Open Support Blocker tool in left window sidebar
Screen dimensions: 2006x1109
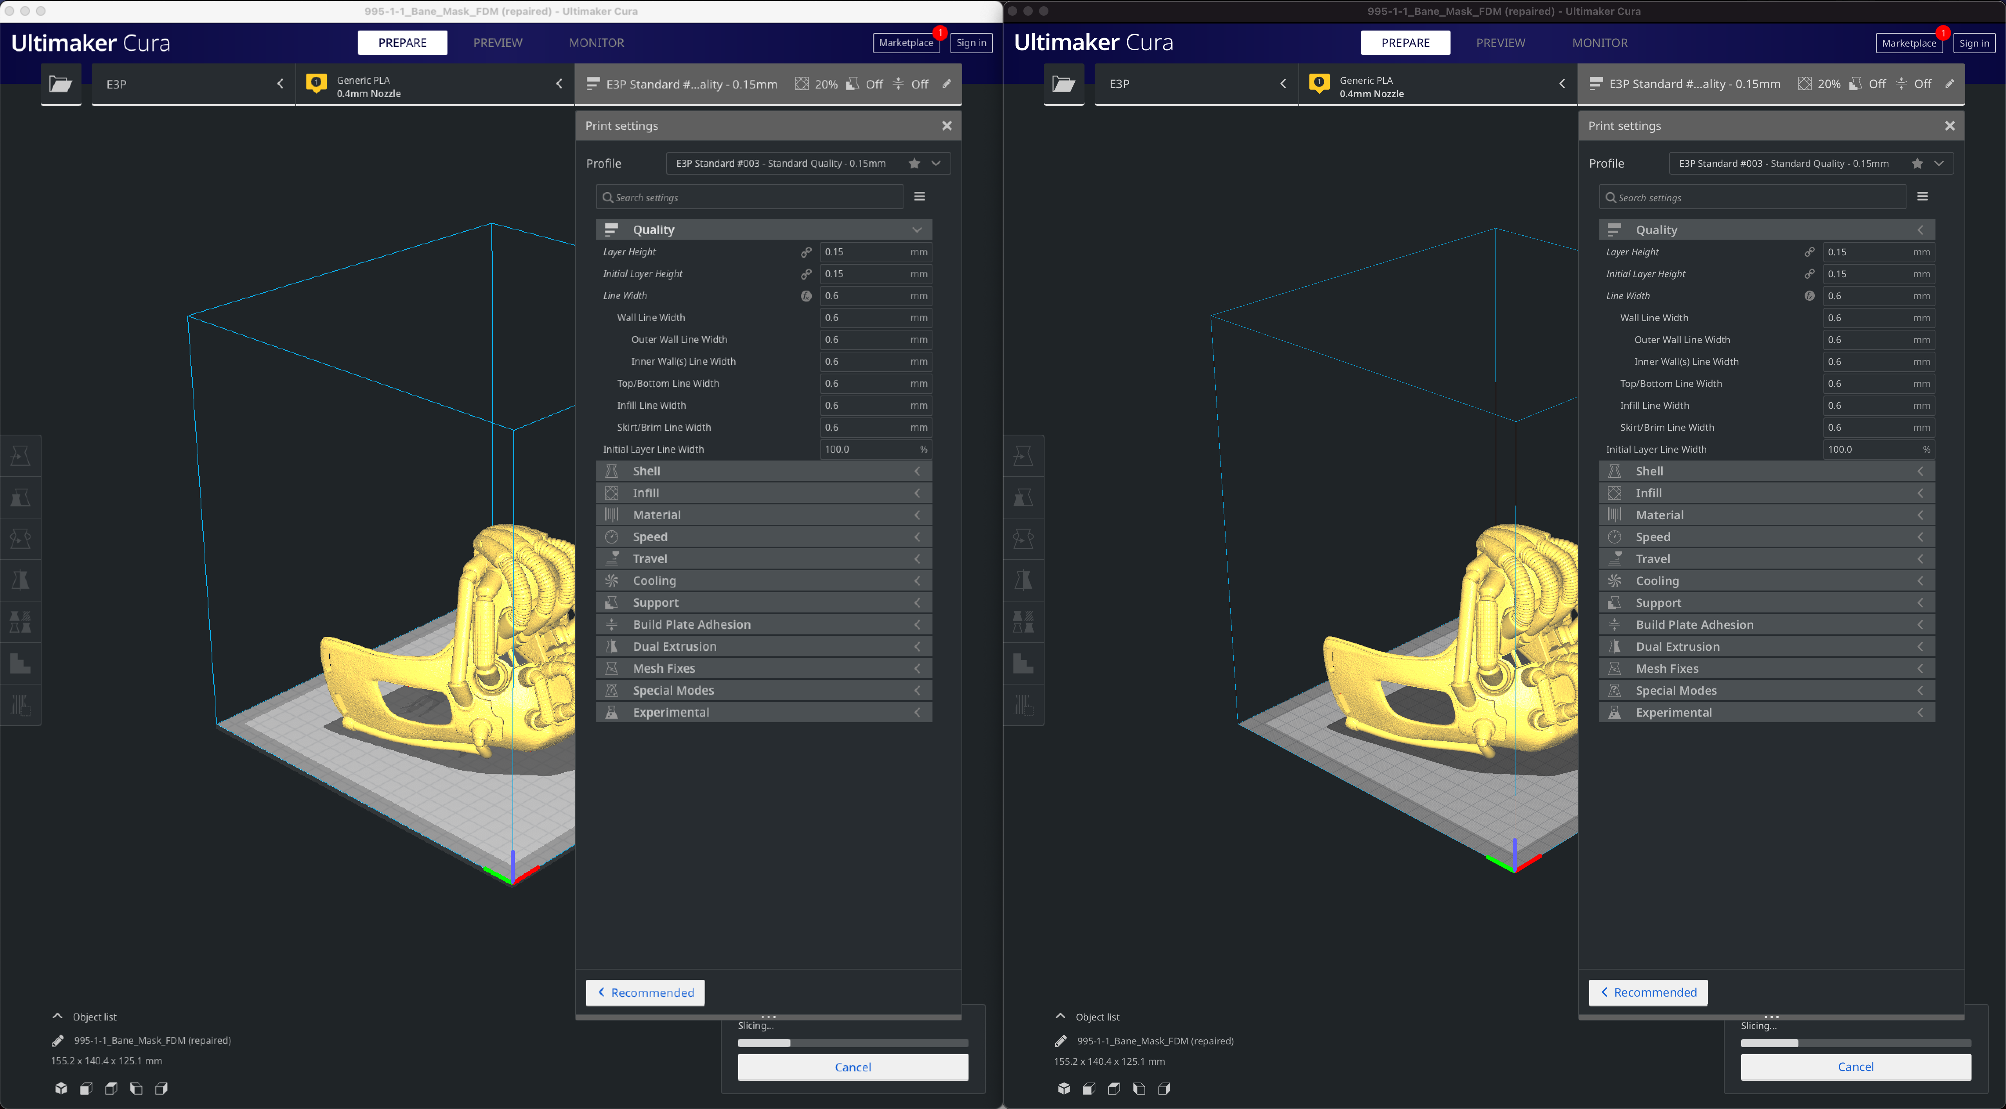click(20, 705)
